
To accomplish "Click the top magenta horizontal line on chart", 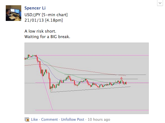I will [100, 55].
